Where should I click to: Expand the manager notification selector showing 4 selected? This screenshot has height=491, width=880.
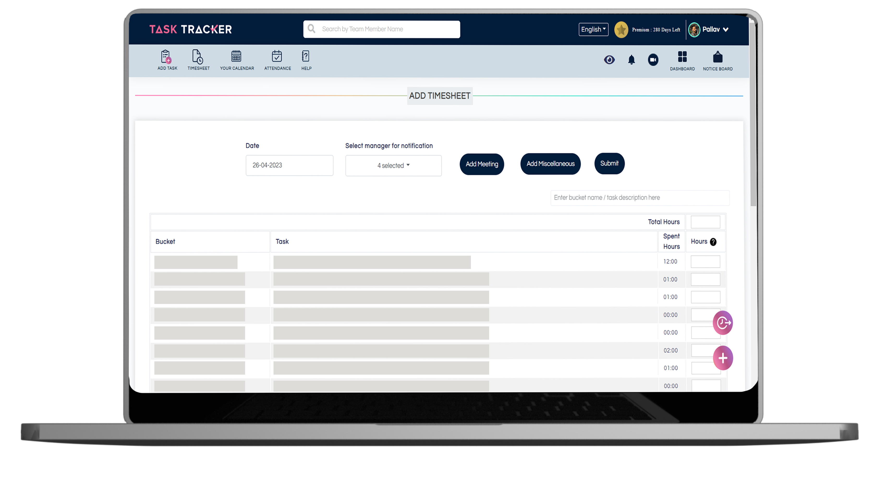click(393, 165)
